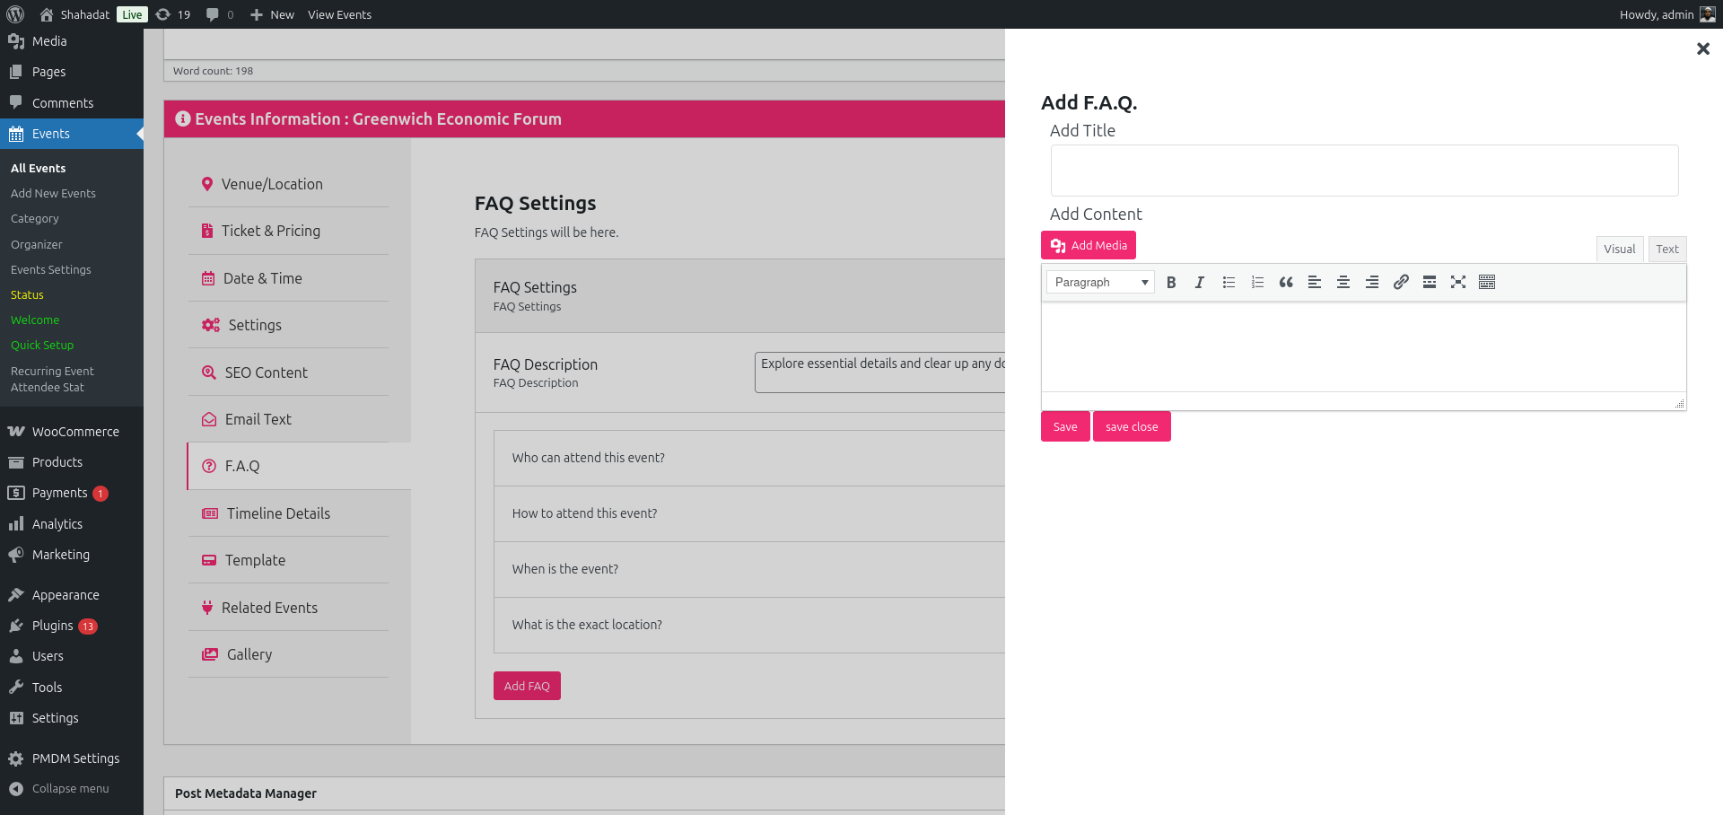The width and height of the screenshot is (1723, 815).
Task: Open Howdy, admin account menu
Action: click(x=1666, y=14)
